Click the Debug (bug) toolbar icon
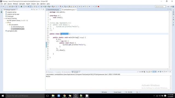This screenshot has height=98, width=175. coord(41,7)
